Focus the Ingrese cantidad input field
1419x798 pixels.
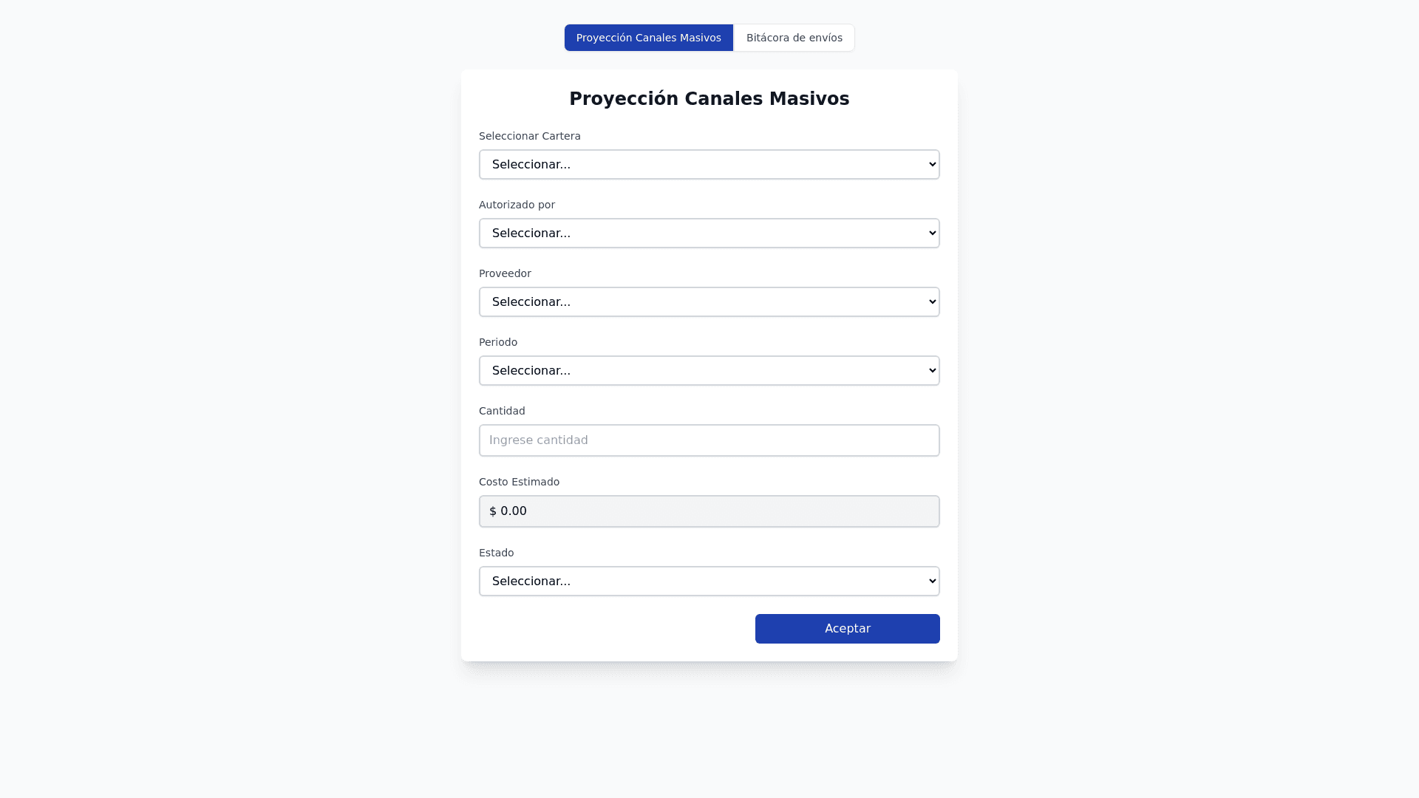point(709,440)
